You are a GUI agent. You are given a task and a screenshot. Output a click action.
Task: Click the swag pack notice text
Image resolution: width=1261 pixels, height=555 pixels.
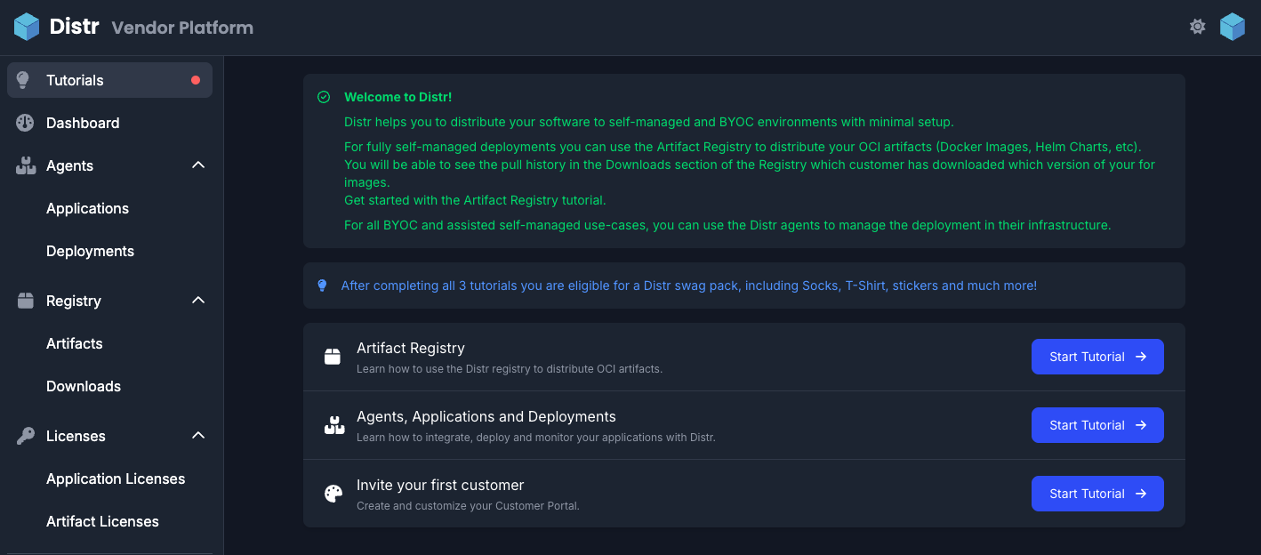pos(689,286)
